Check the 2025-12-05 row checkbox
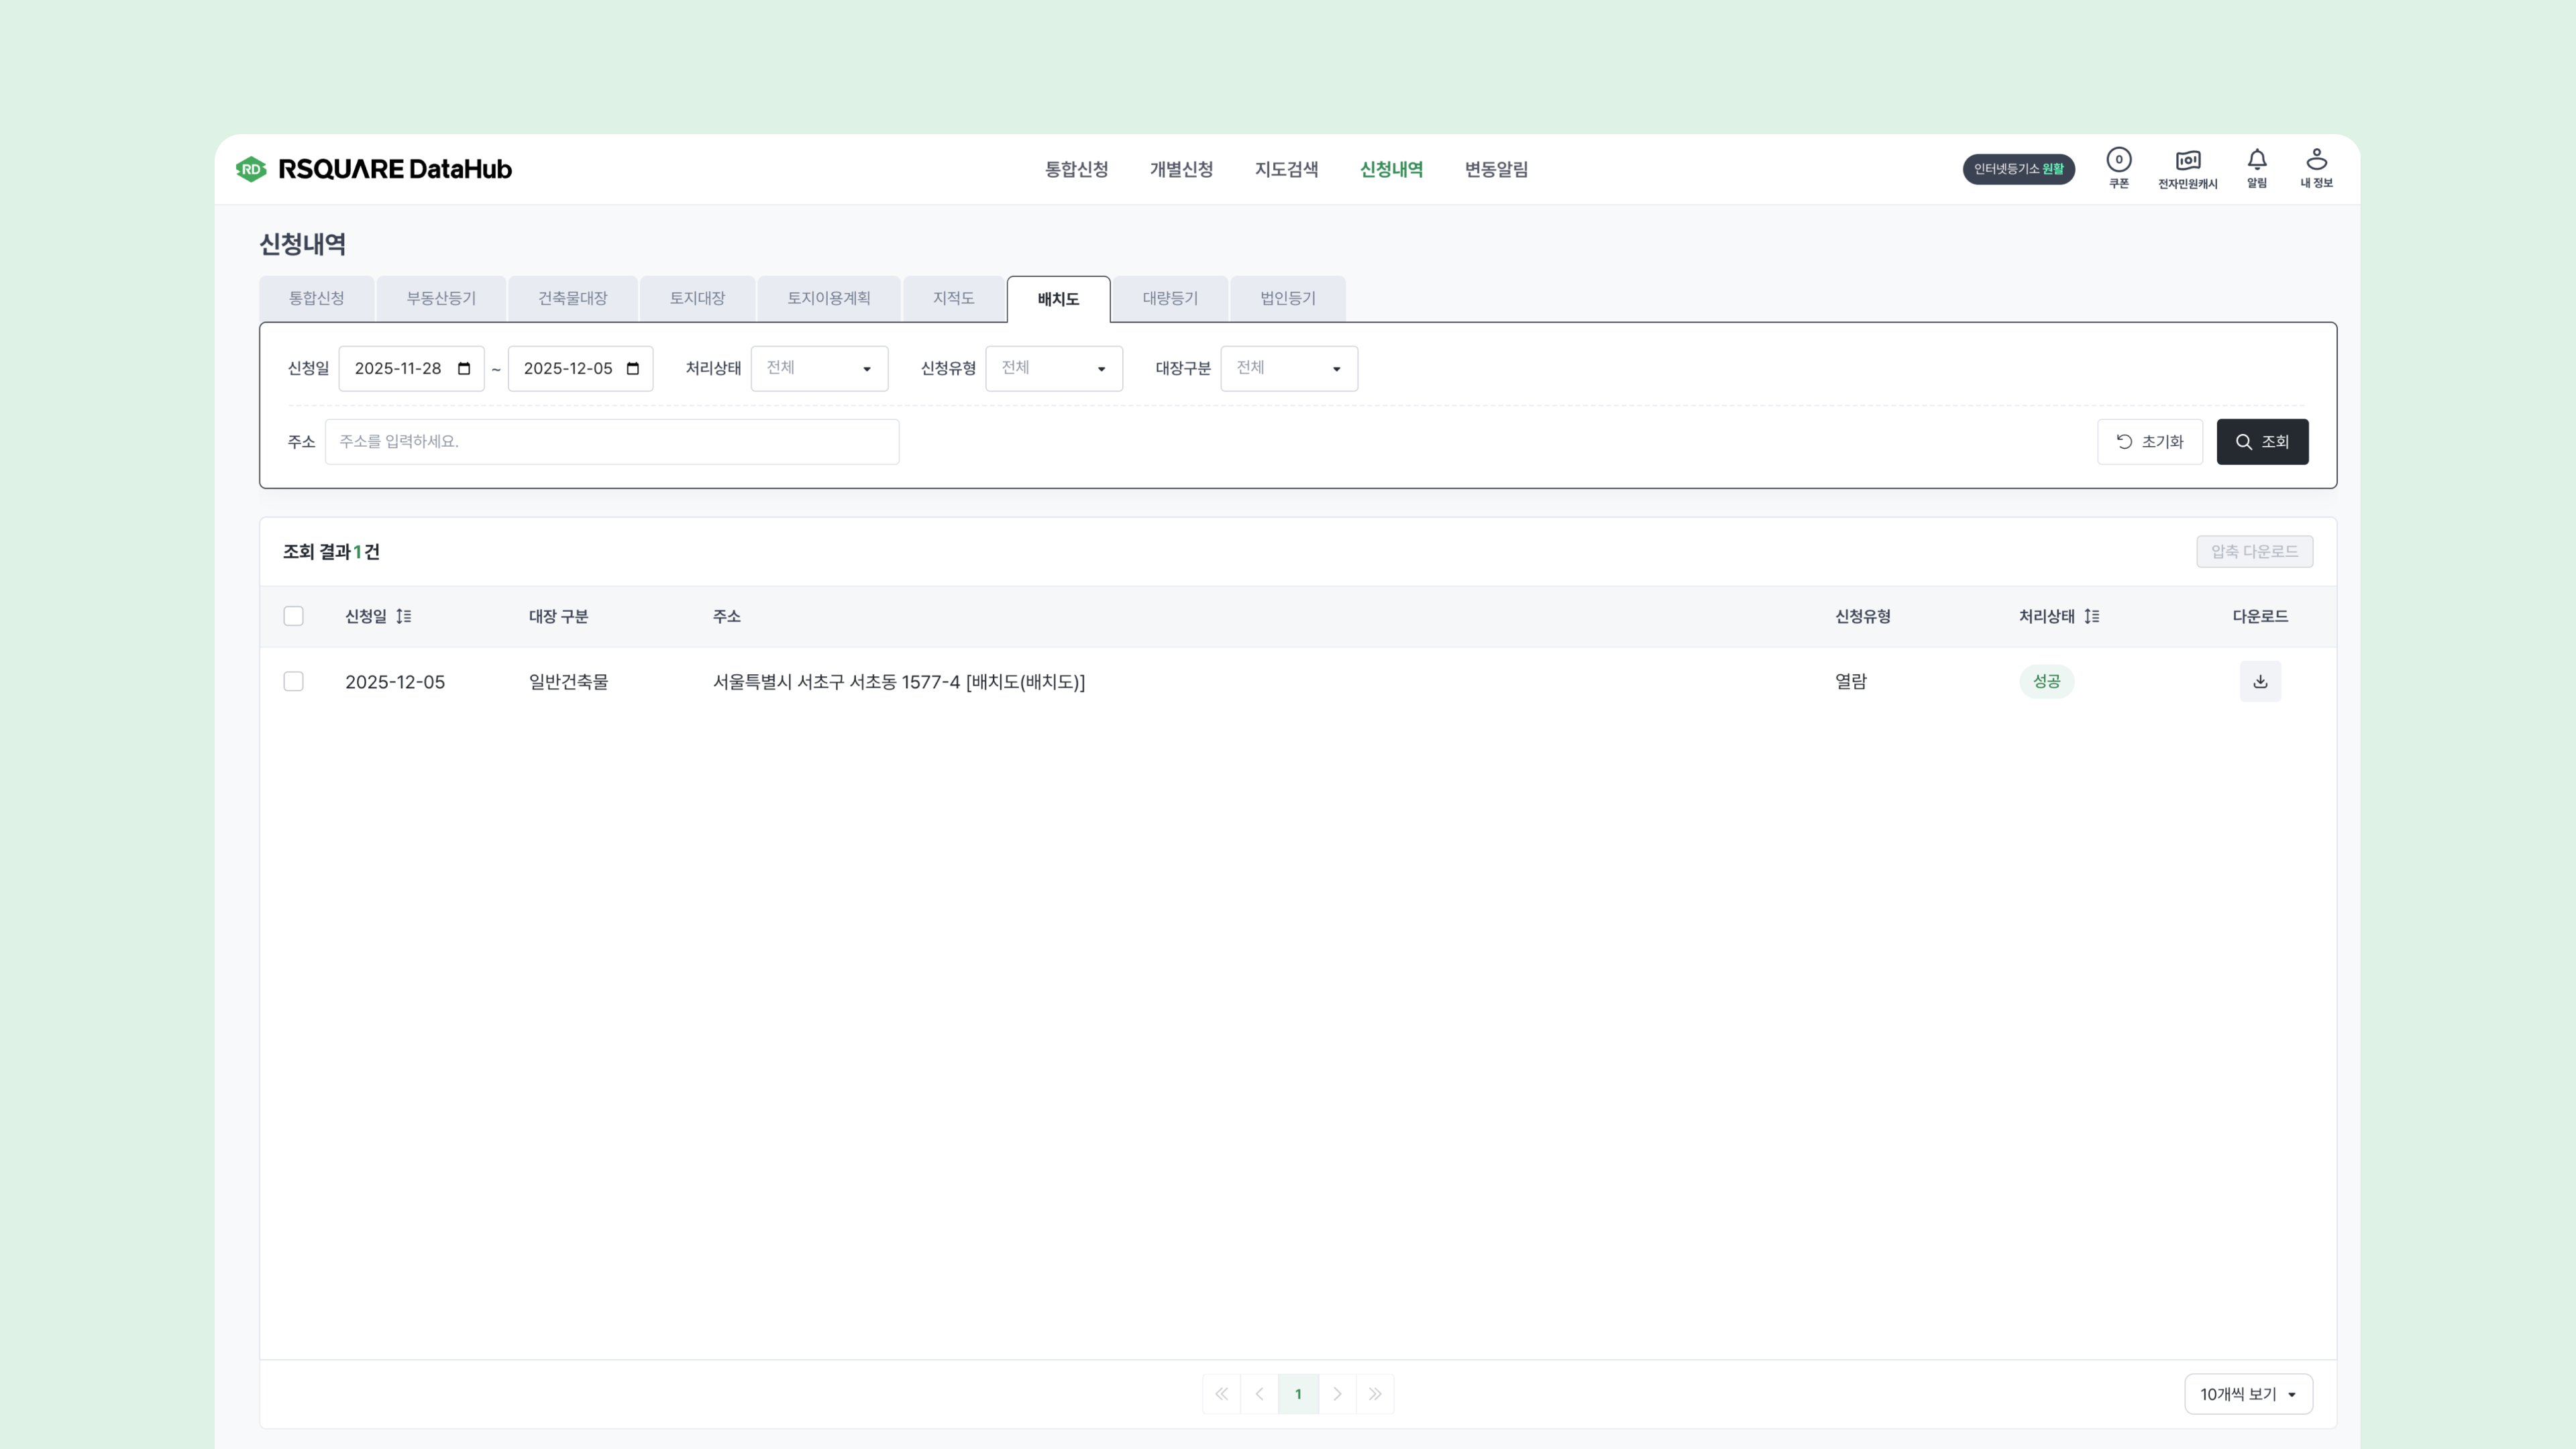Viewport: 2576px width, 1449px height. coord(293,682)
